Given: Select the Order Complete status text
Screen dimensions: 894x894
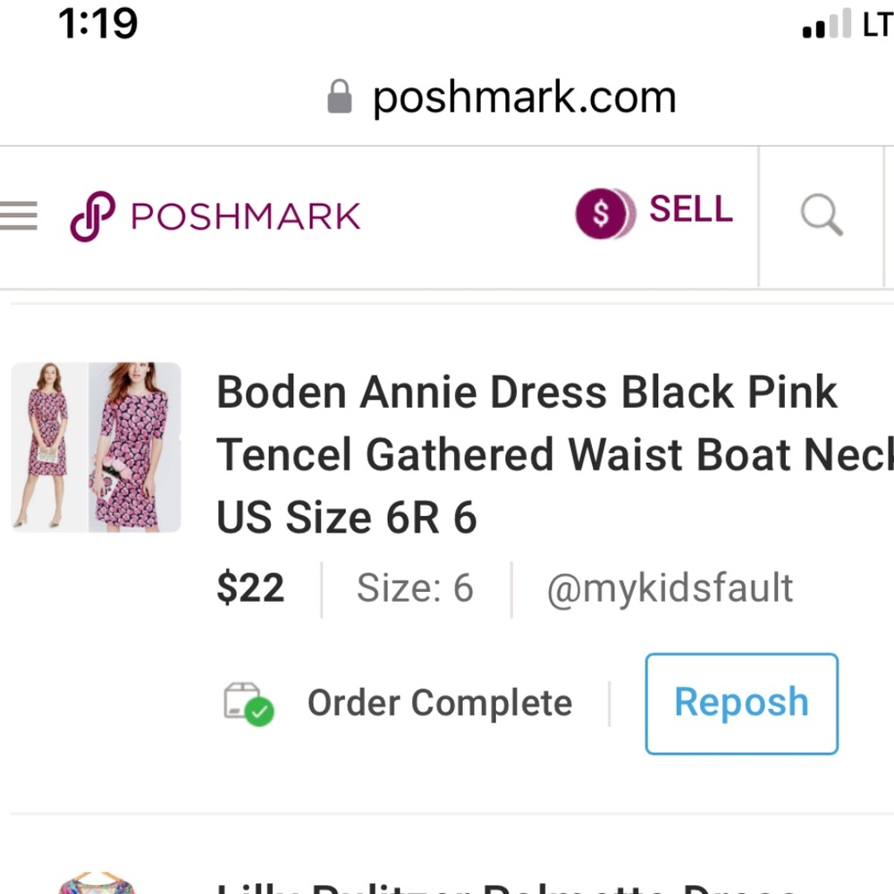Looking at the screenshot, I should click(439, 703).
